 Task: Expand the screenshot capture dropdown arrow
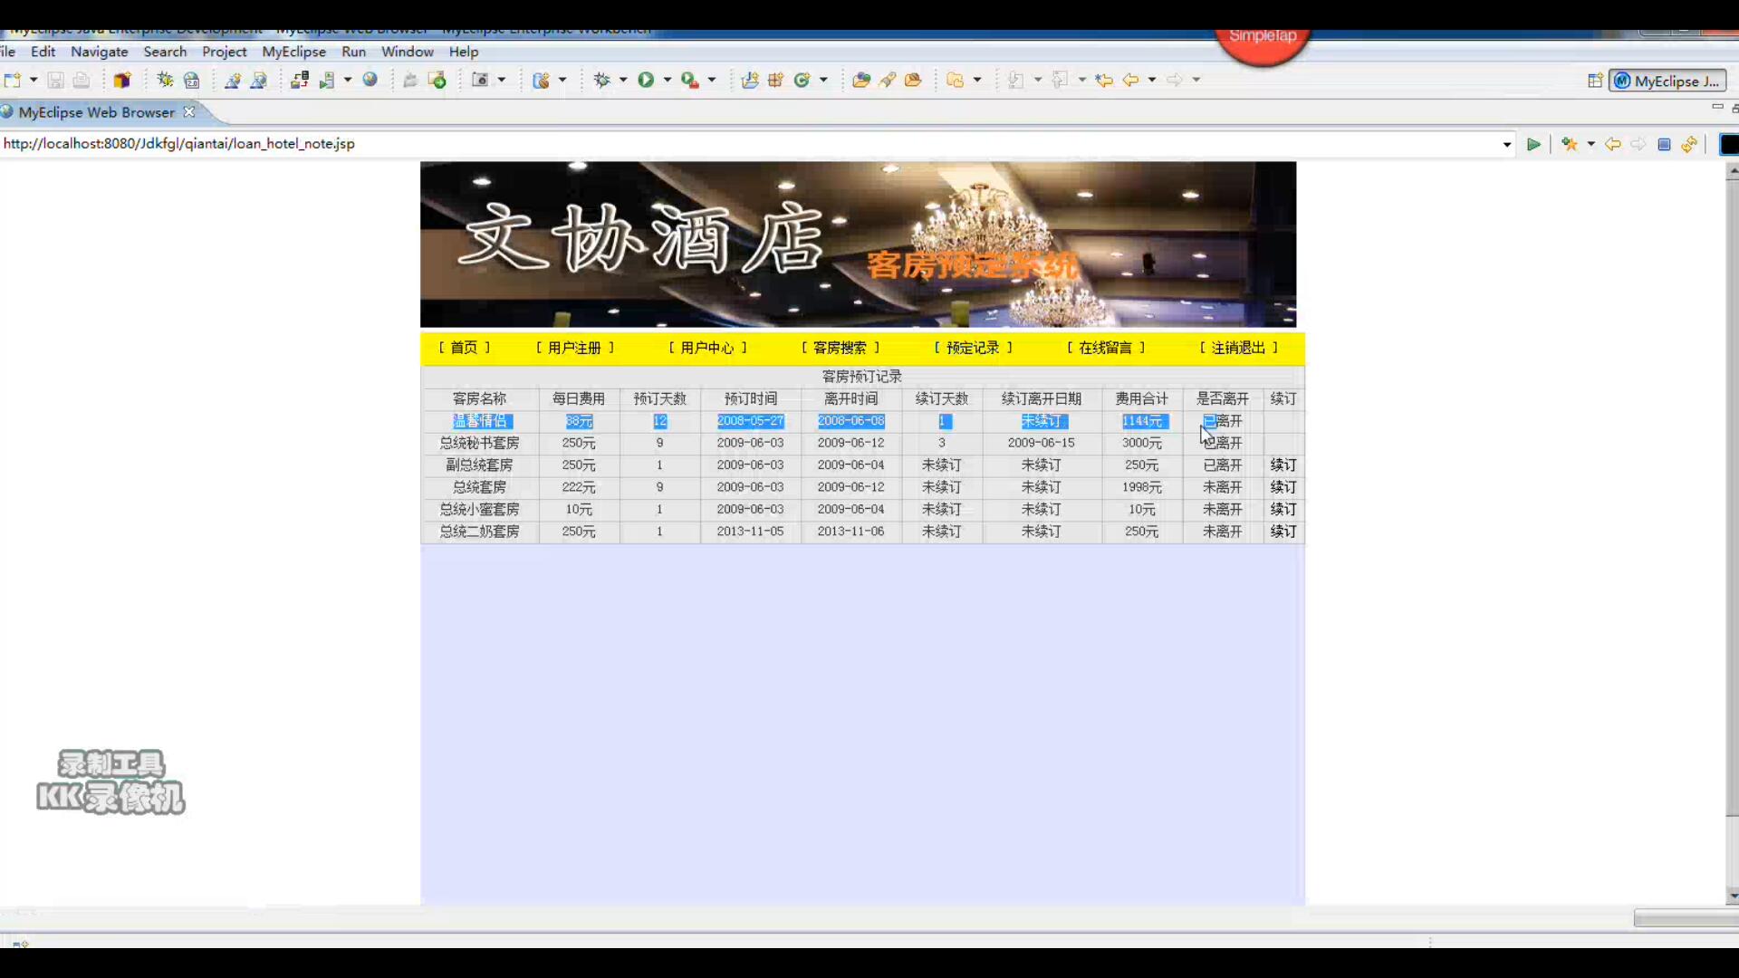tap(502, 80)
